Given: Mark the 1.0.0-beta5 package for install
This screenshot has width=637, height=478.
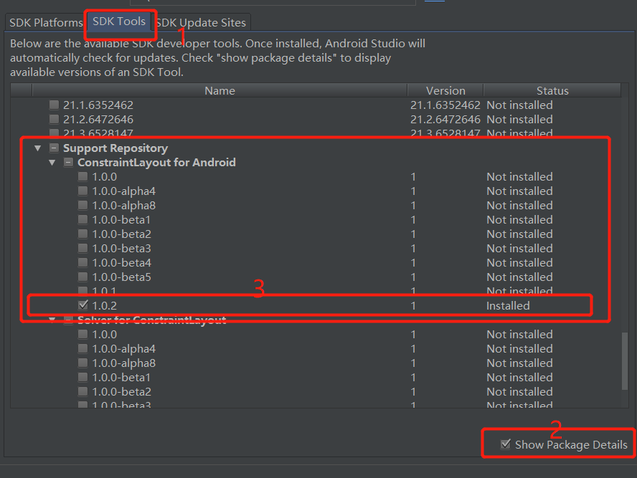Looking at the screenshot, I should [x=82, y=277].
